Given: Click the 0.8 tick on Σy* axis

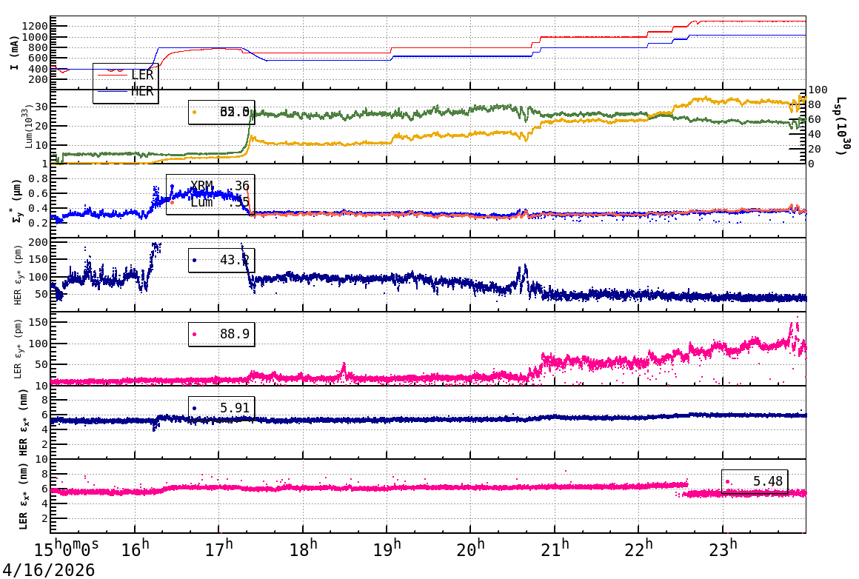Looking at the screenshot, I should pyautogui.click(x=39, y=178).
